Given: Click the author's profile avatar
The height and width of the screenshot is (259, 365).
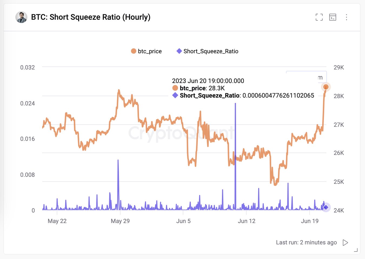Looking at the screenshot, I should click(21, 17).
